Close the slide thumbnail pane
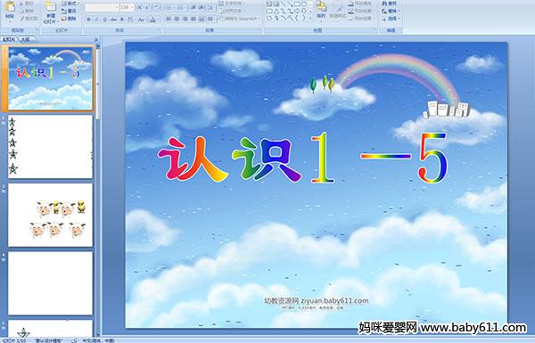This screenshot has height=343, width=535. [x=96, y=39]
